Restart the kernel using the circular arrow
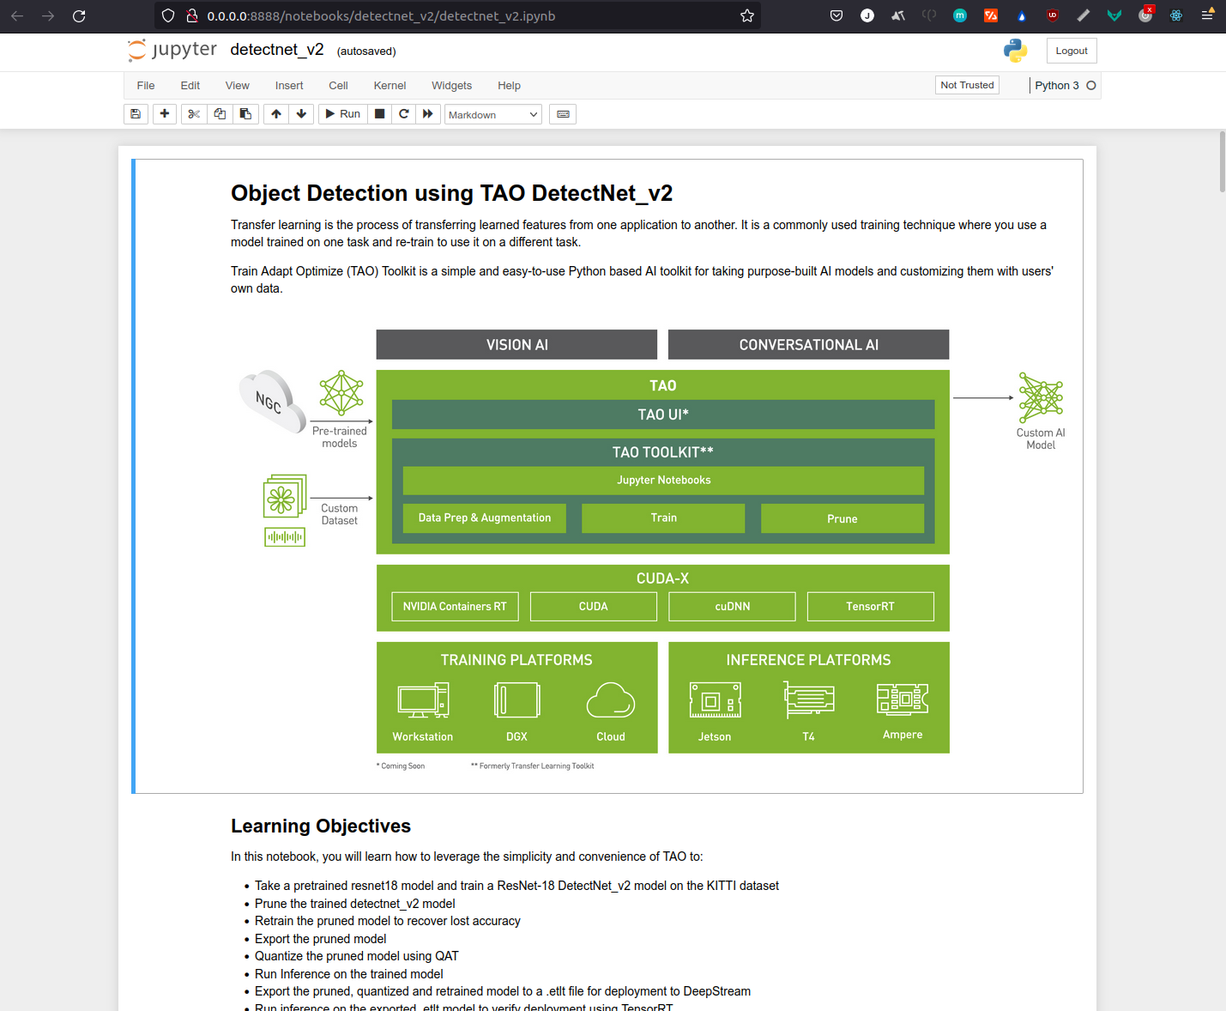This screenshot has height=1011, width=1226. [404, 114]
